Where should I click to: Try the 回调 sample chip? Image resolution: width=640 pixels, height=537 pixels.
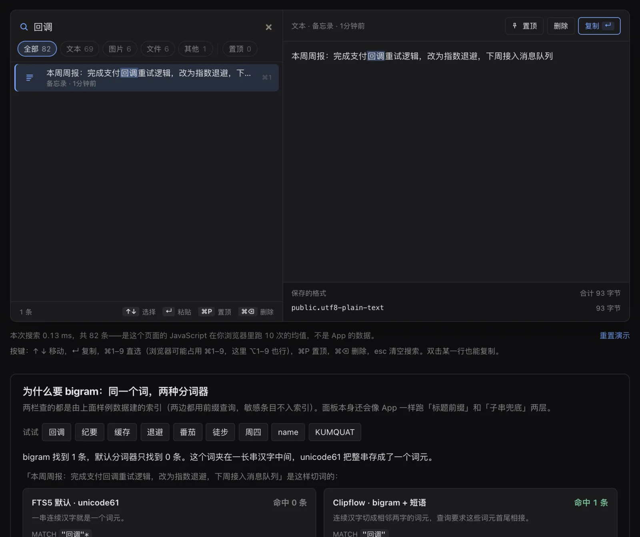[x=56, y=432]
